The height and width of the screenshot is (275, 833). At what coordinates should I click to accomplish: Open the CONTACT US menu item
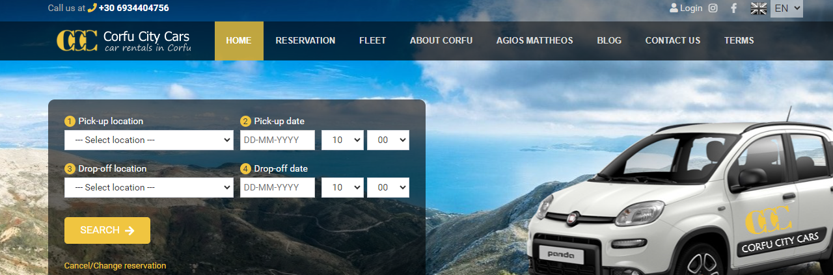[673, 41]
